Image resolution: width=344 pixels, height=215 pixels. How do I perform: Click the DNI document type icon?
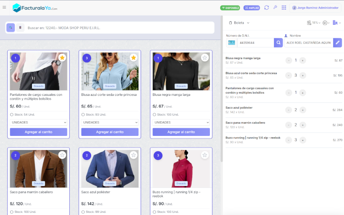[x=231, y=43]
